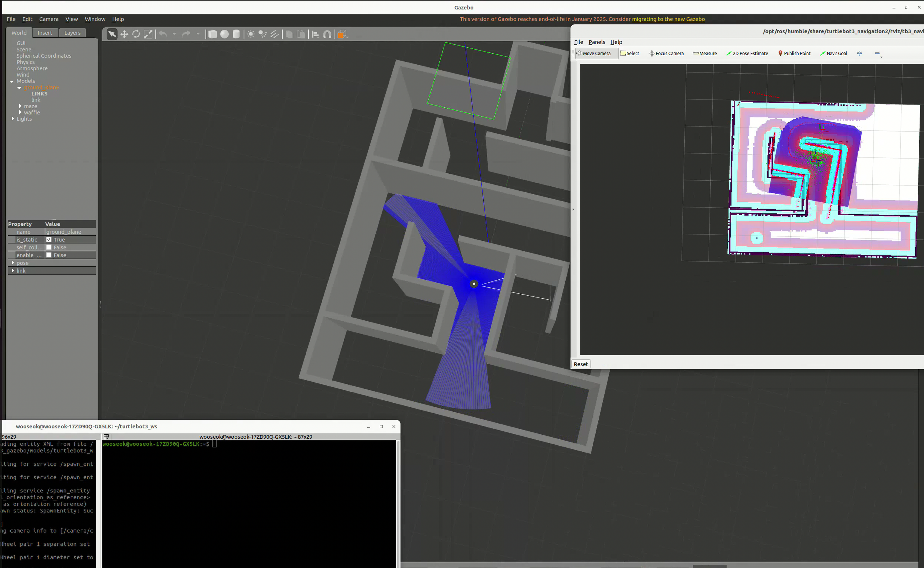This screenshot has width=924, height=568.
Task: Switch to the Insert tab
Action: [x=45, y=33]
